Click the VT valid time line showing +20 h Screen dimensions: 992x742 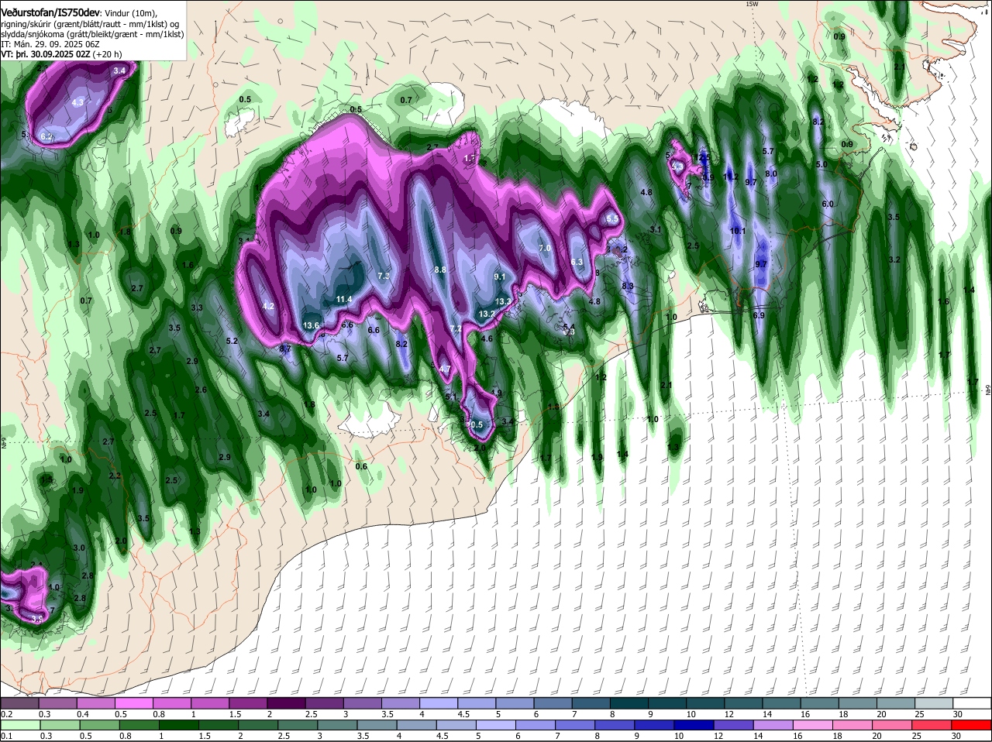click(61, 54)
